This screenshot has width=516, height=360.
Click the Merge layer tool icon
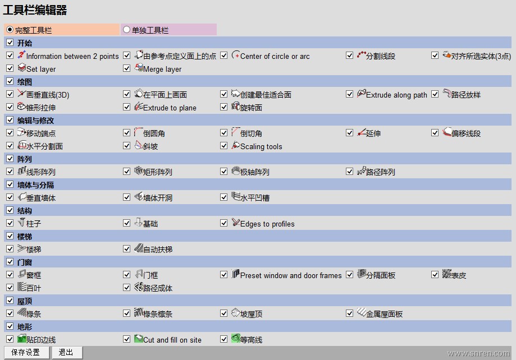click(x=139, y=68)
